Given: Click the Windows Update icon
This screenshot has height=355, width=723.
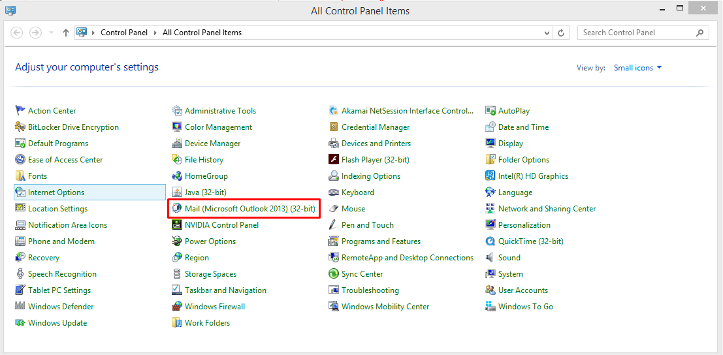Looking at the screenshot, I should point(20,323).
